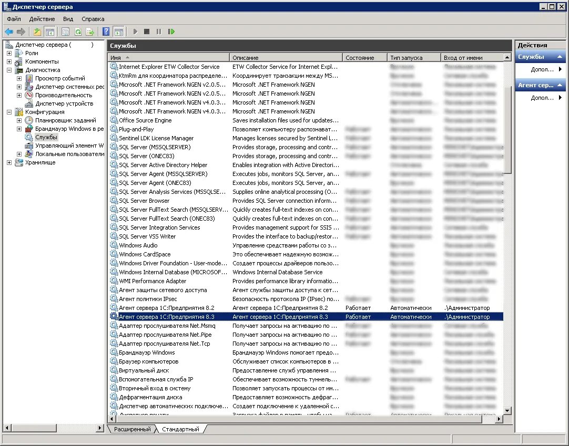569x446 pixels.
Task: Select Службы in the tree
Action: 46,137
